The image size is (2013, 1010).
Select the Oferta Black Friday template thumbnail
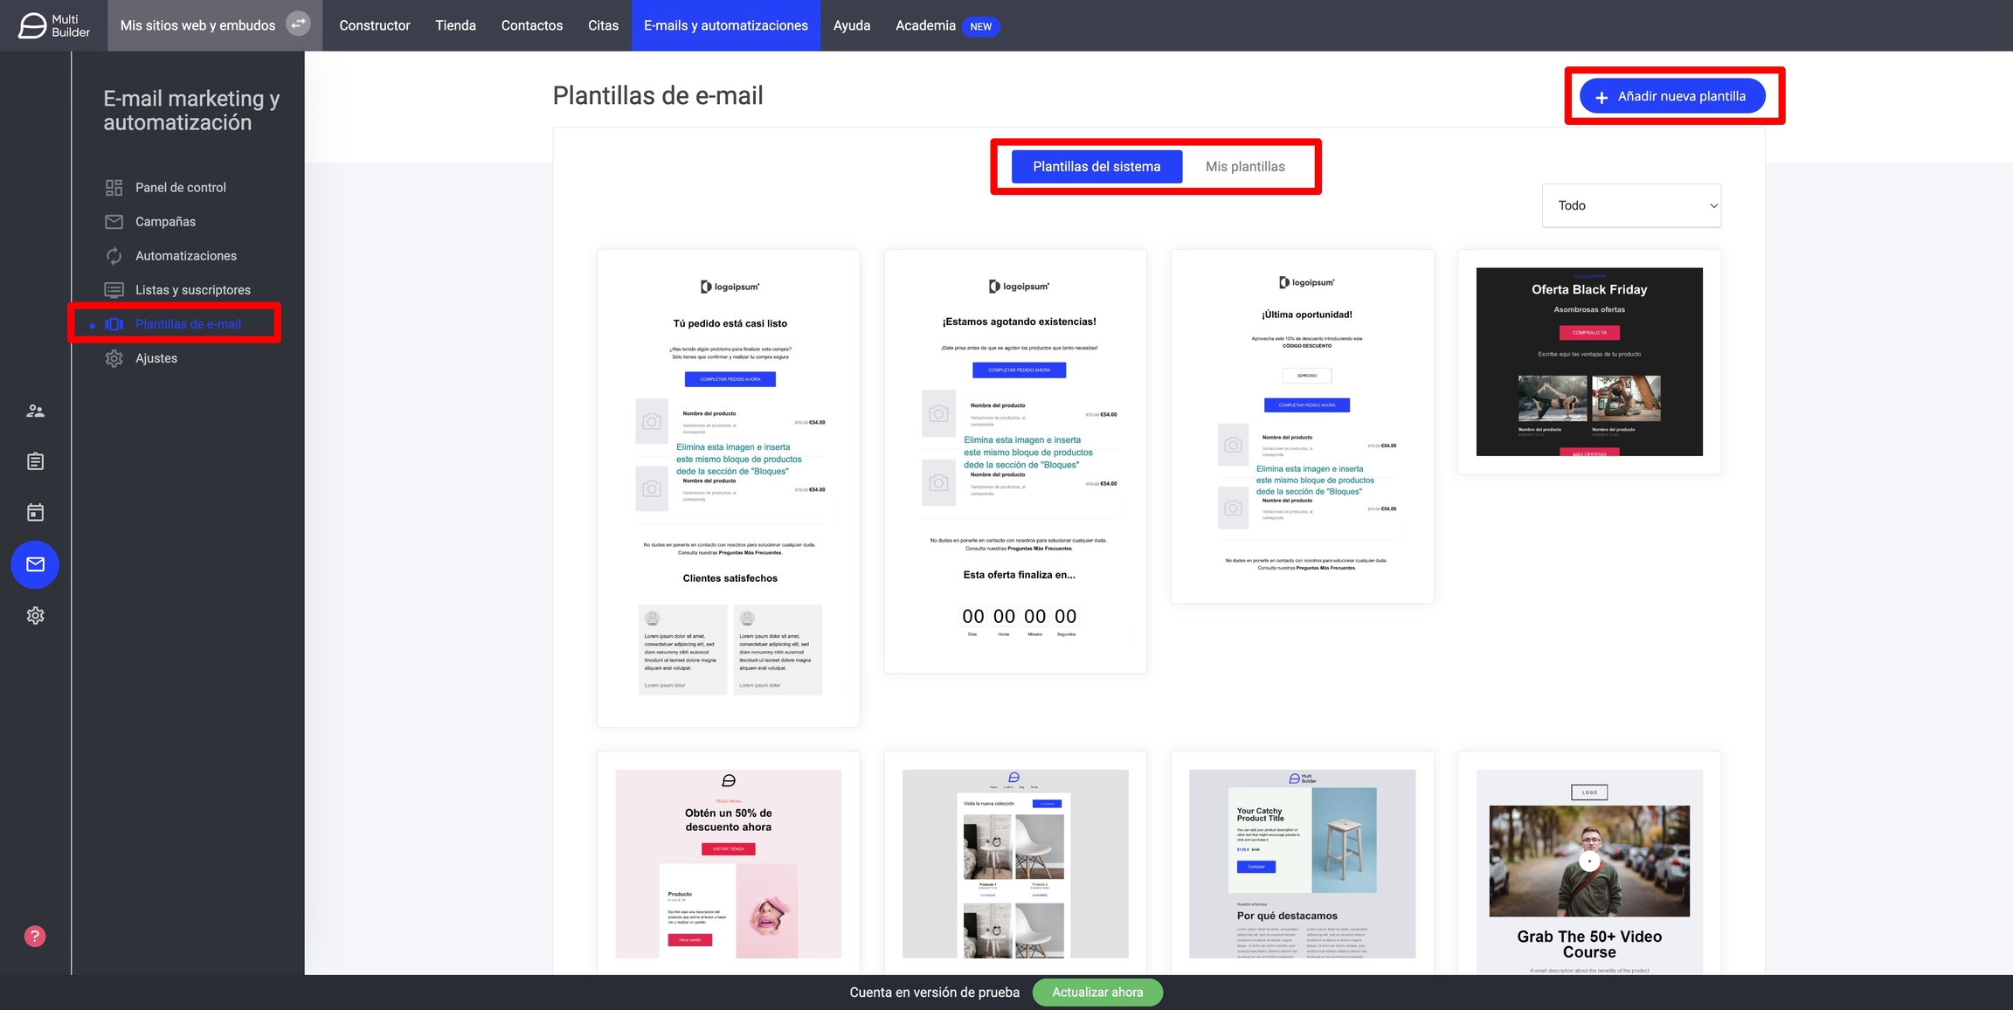click(1588, 362)
